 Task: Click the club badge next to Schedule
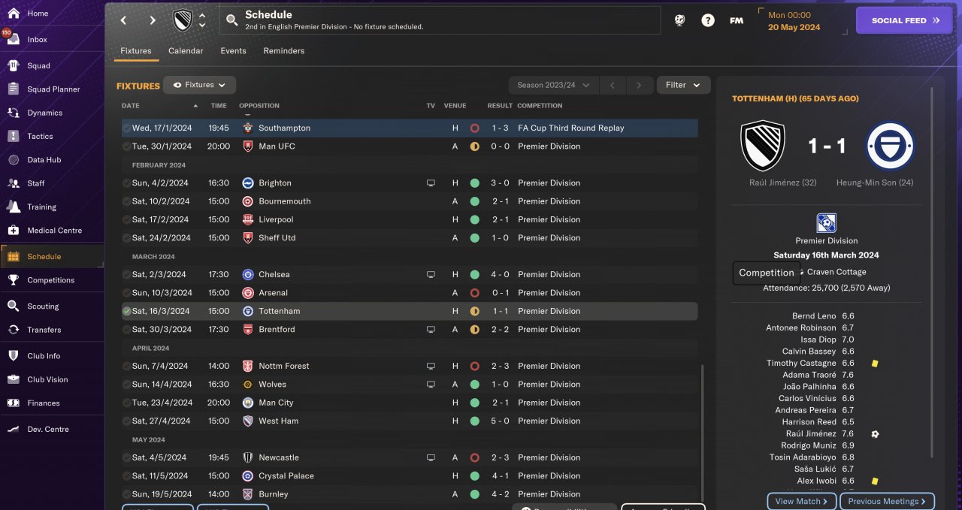click(x=183, y=20)
